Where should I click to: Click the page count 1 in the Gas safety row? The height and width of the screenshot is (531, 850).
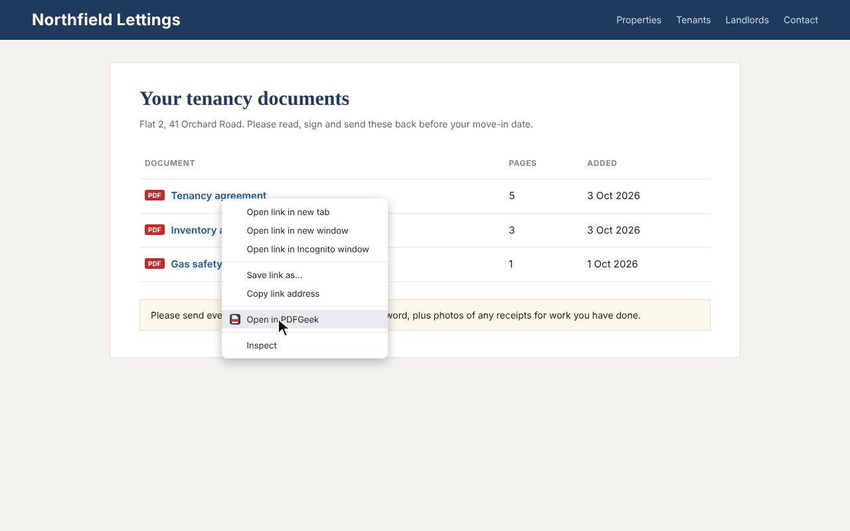click(x=511, y=264)
